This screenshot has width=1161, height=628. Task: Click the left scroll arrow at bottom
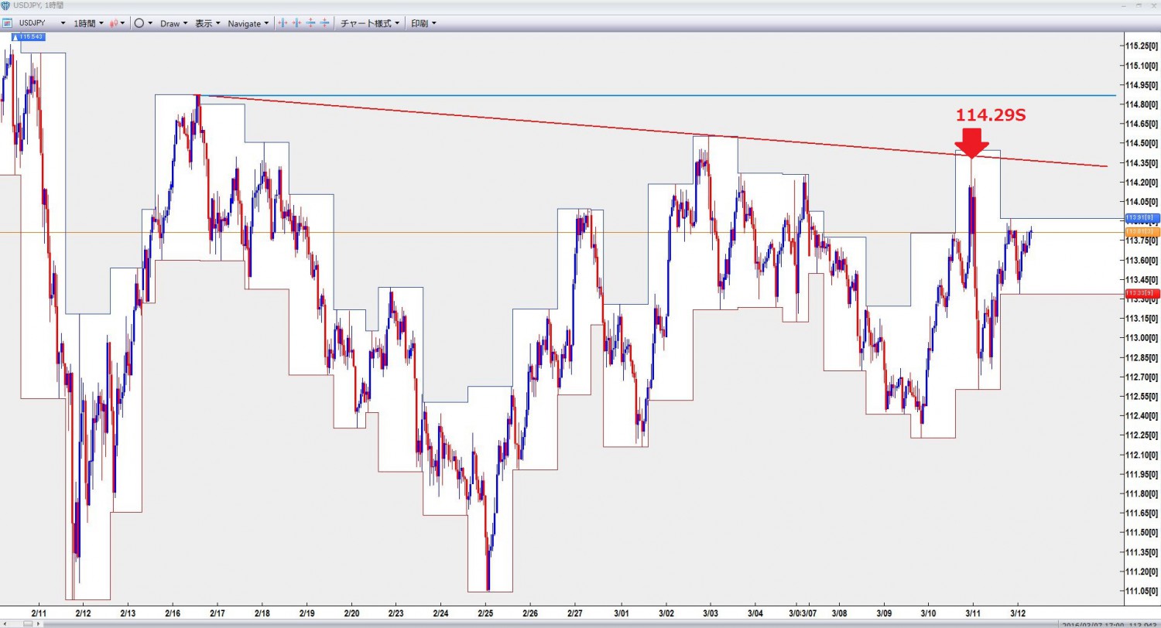pos(4,623)
